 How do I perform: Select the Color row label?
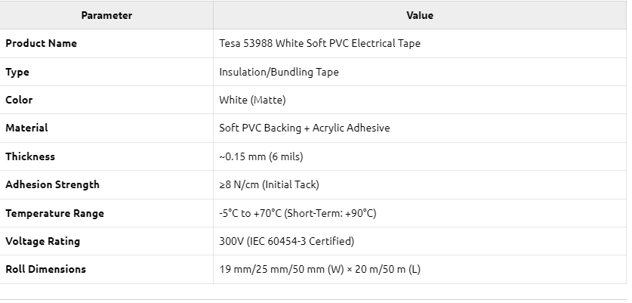pyautogui.click(x=19, y=100)
